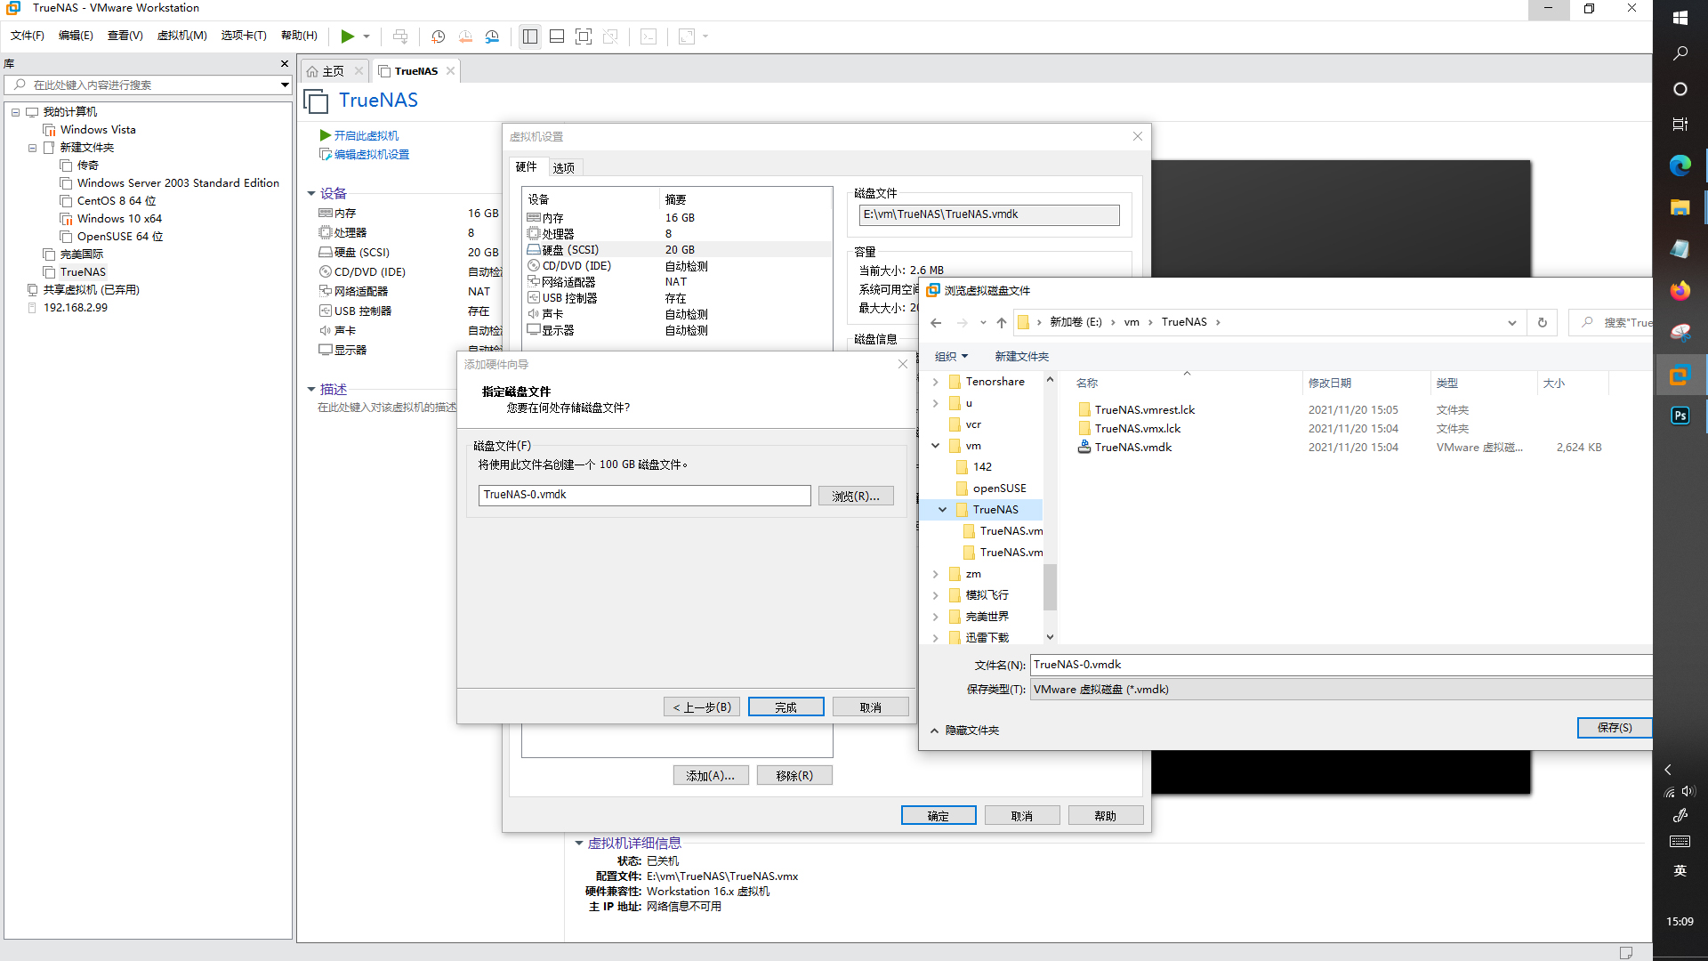Go back in file browser dialog
1708x961 pixels.
[x=936, y=322]
